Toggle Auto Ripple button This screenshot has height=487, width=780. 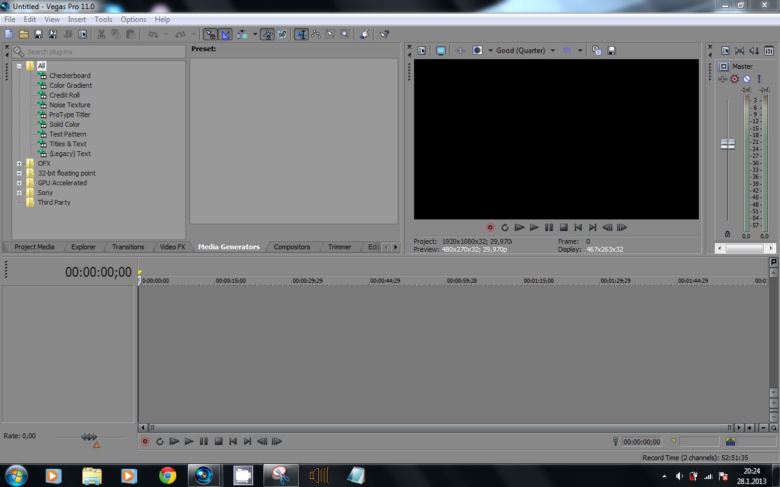(242, 34)
